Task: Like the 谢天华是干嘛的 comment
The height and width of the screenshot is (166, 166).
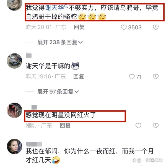Action: (x=132, y=77)
